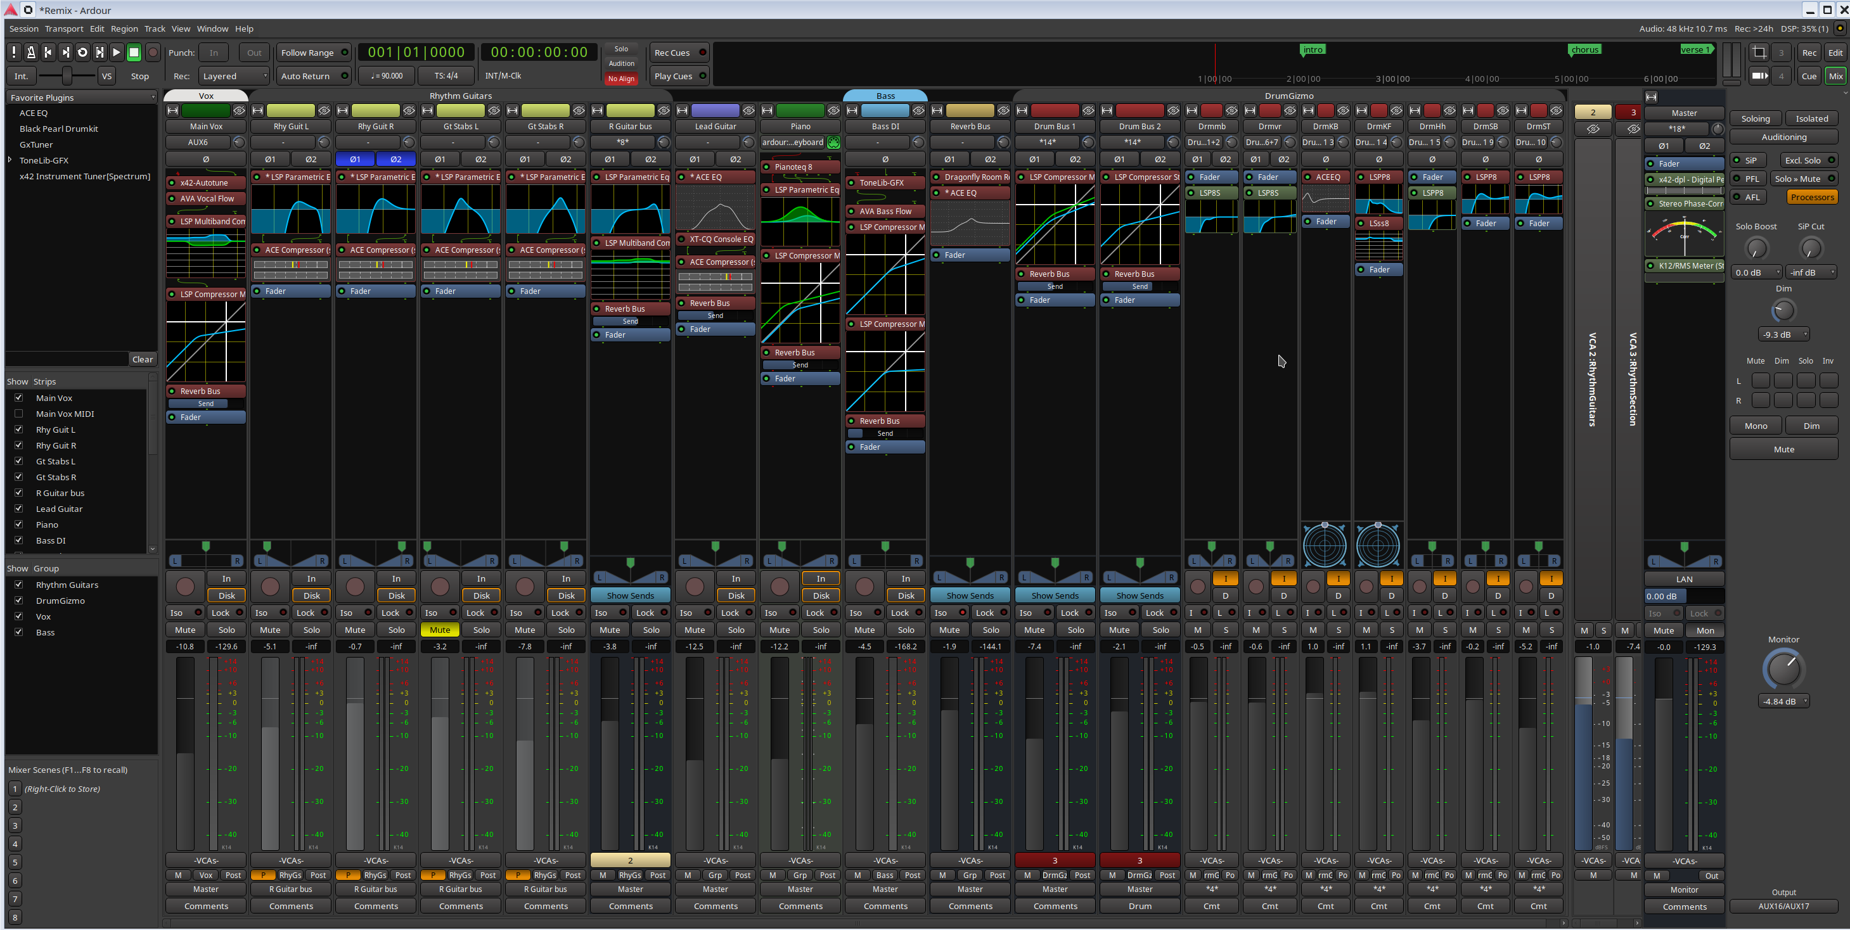Screen dimensions: 1850x930
Task: Open Favorite Plugins dropdown
Action: point(81,98)
